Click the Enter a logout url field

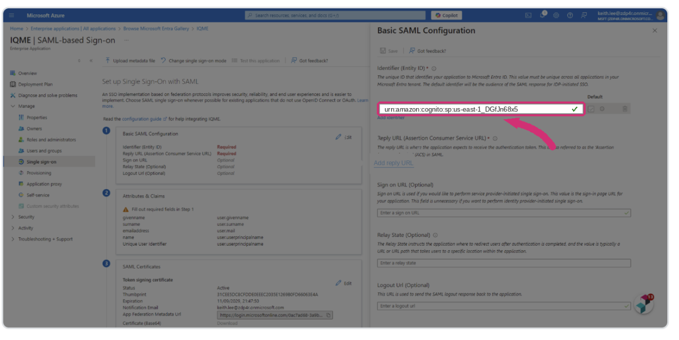pos(504,306)
